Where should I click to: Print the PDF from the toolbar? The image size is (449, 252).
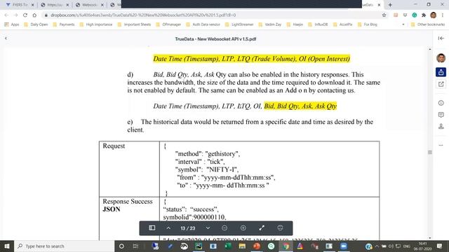[x=280, y=227]
